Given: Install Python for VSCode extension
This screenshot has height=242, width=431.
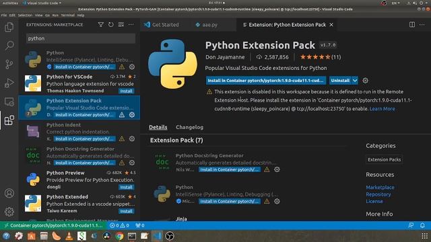Looking at the screenshot, I should (x=126, y=91).
